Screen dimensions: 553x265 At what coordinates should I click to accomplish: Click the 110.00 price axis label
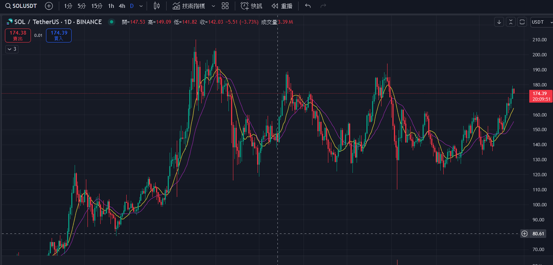[539, 190]
